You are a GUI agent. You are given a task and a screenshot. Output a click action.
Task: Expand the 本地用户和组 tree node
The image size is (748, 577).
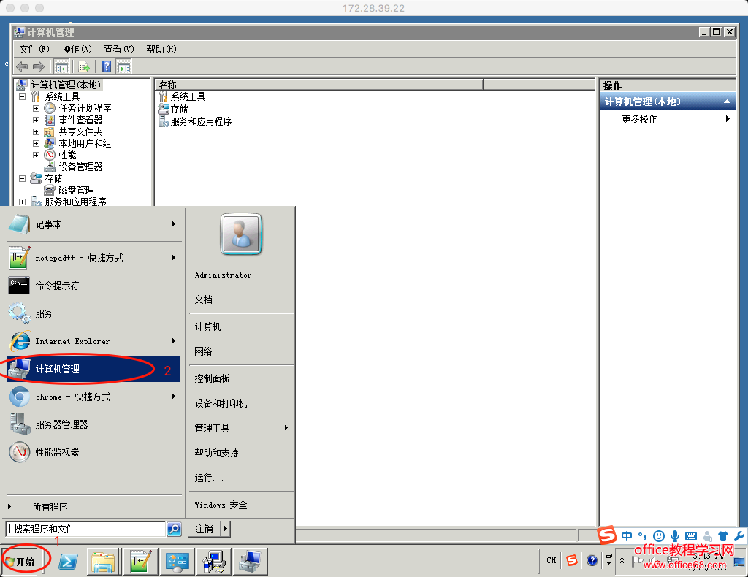(36, 143)
